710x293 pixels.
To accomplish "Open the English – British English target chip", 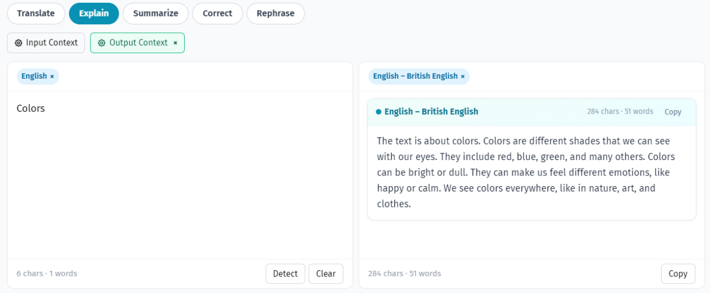I will [x=415, y=76].
